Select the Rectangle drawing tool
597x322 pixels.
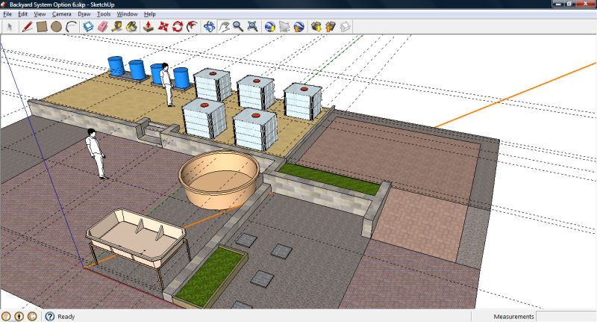click(42, 27)
